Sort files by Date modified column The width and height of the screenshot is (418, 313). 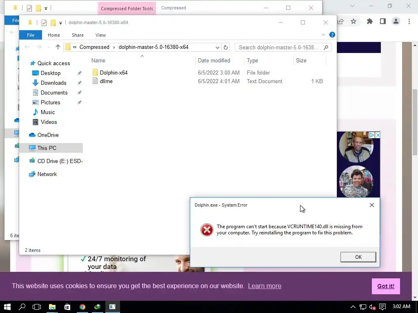pos(214,60)
